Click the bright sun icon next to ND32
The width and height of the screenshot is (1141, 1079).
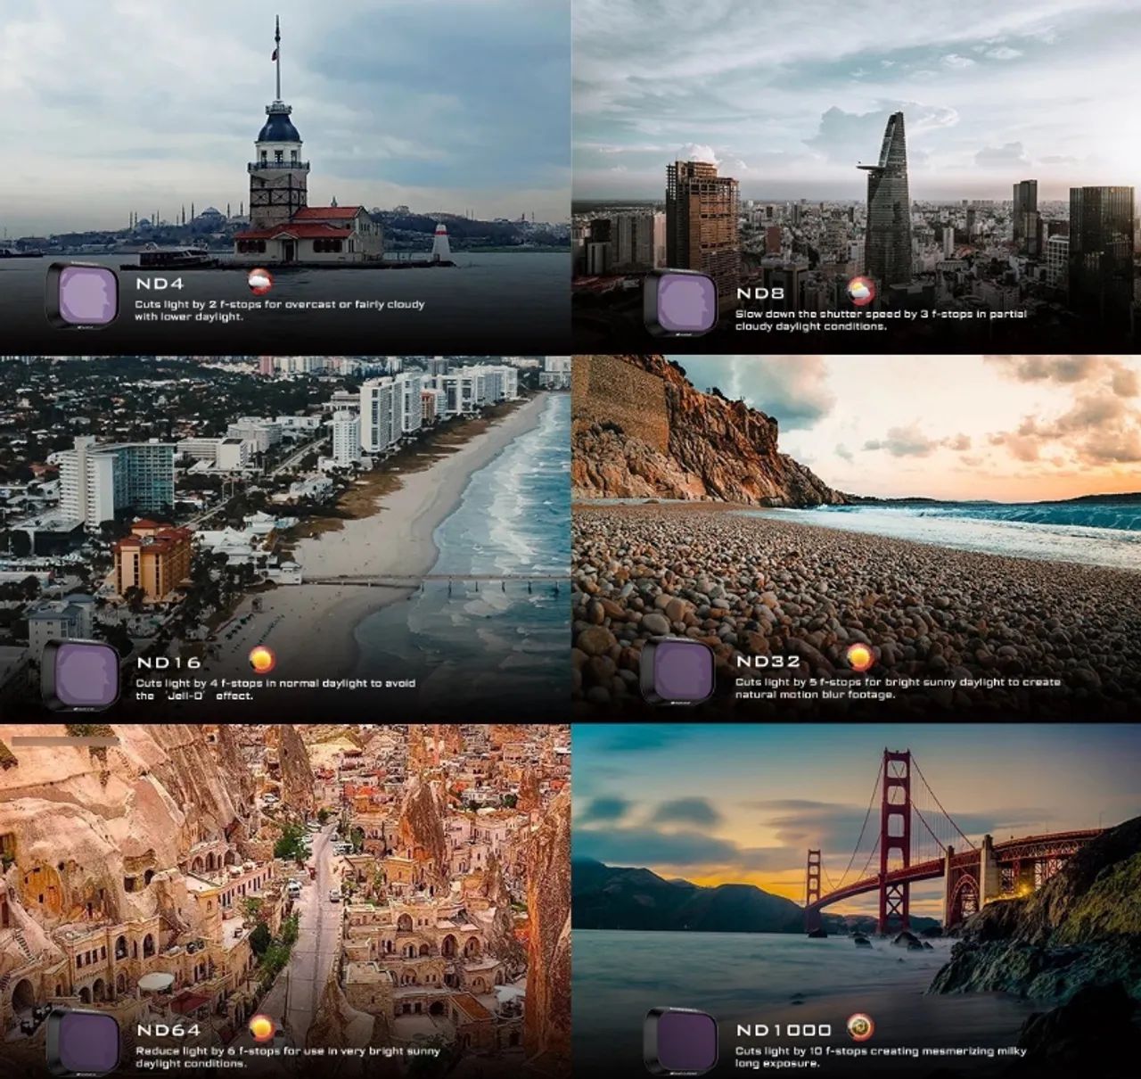(860, 657)
